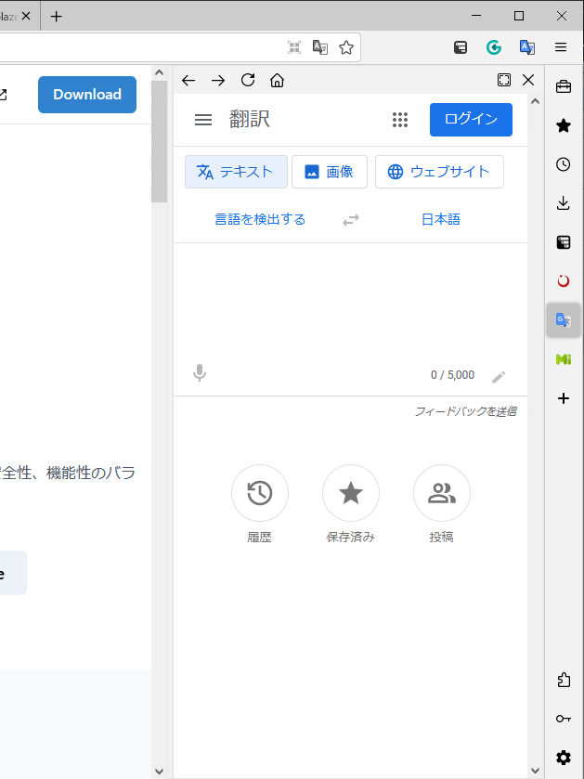The height and width of the screenshot is (779, 584).
Task: Open downloads from sidebar icon
Action: [x=564, y=203]
